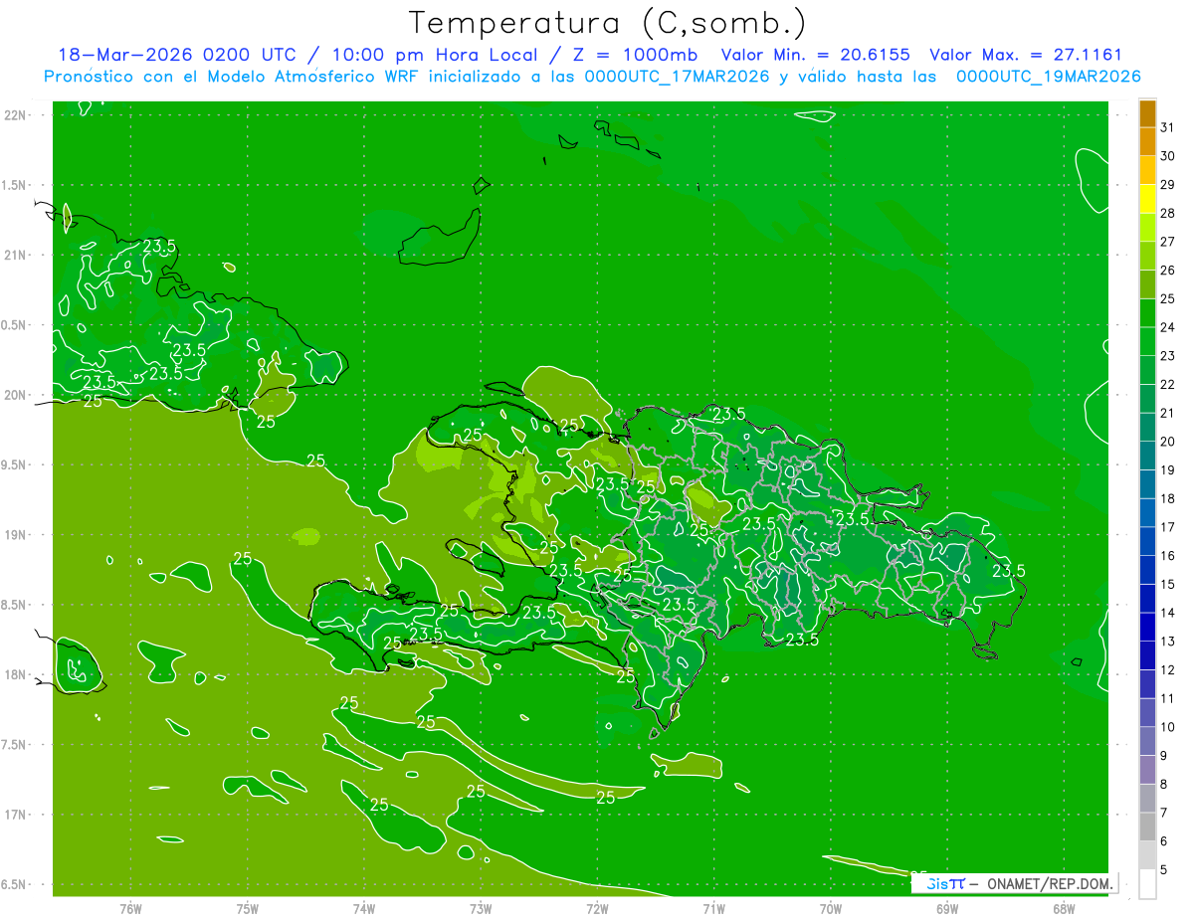Select the '18-Mar-2026 0200 UTC' timestamp
The width and height of the screenshot is (1194, 922).
click(x=177, y=55)
